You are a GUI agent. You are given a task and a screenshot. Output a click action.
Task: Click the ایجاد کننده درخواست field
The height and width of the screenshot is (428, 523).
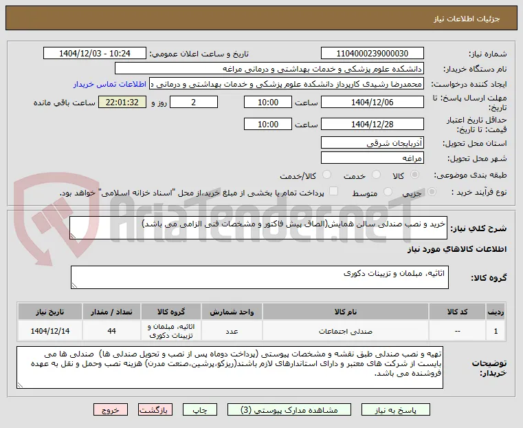[x=287, y=84]
